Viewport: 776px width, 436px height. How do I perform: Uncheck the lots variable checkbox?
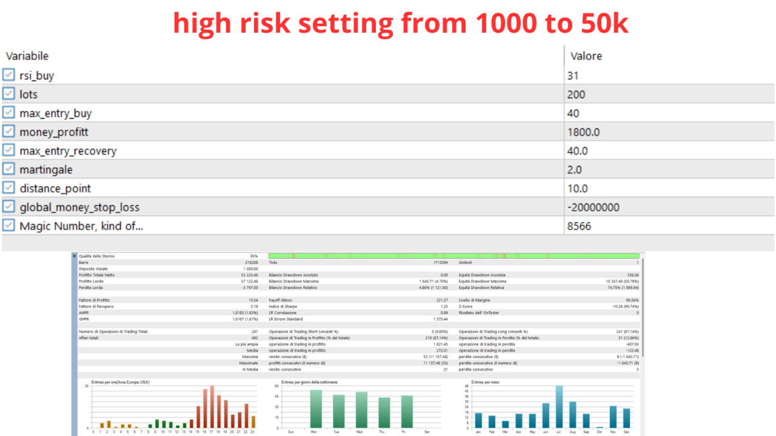pos(8,94)
